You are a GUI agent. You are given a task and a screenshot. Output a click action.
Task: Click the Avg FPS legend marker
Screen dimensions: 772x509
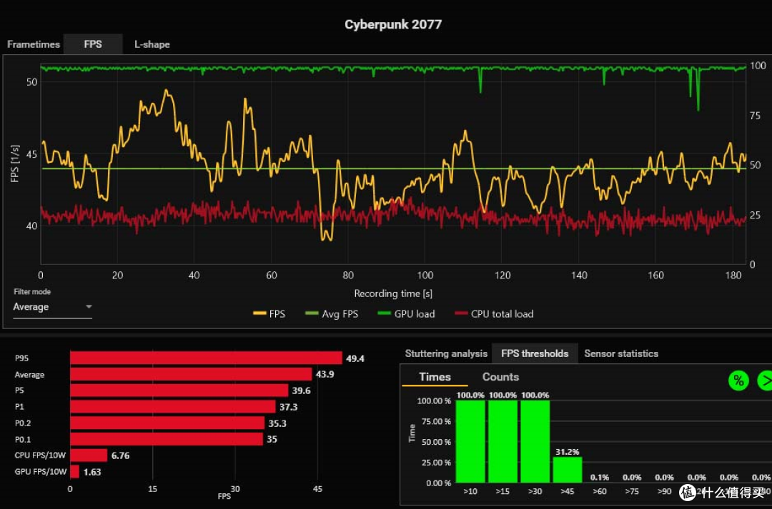313,314
